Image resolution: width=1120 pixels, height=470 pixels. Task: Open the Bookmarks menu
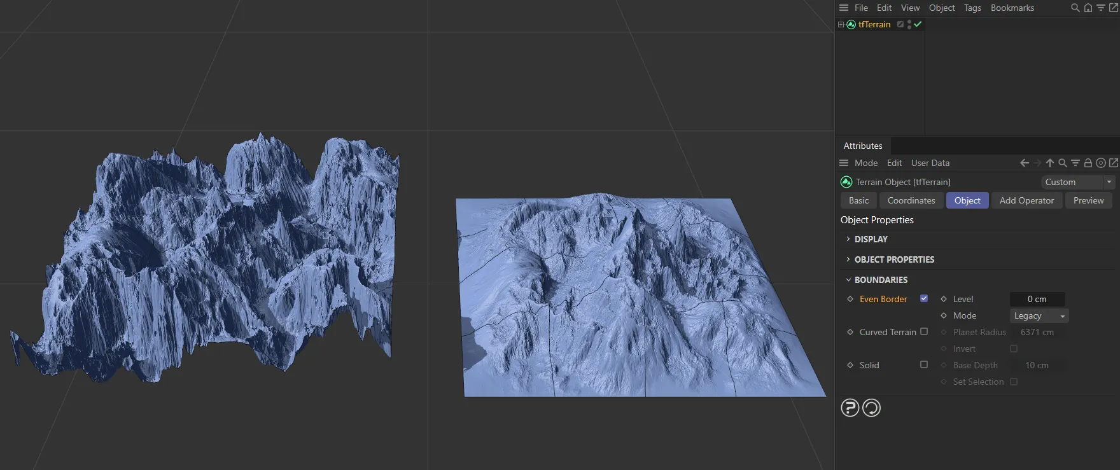[1012, 8]
